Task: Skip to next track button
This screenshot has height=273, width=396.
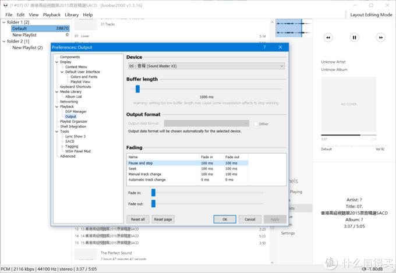Action: 381,38
